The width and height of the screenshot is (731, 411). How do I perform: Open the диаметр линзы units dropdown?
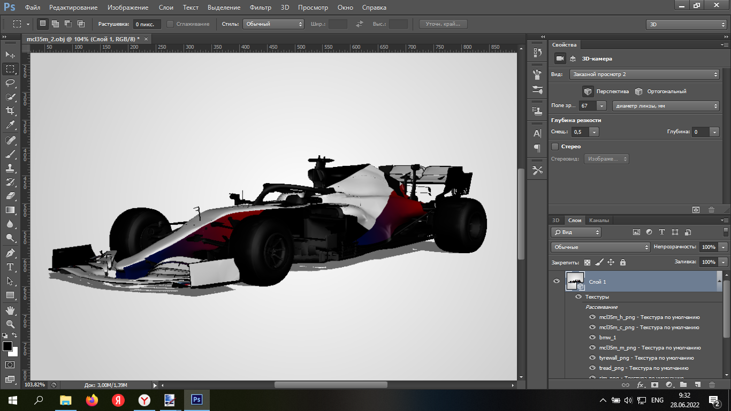point(666,106)
